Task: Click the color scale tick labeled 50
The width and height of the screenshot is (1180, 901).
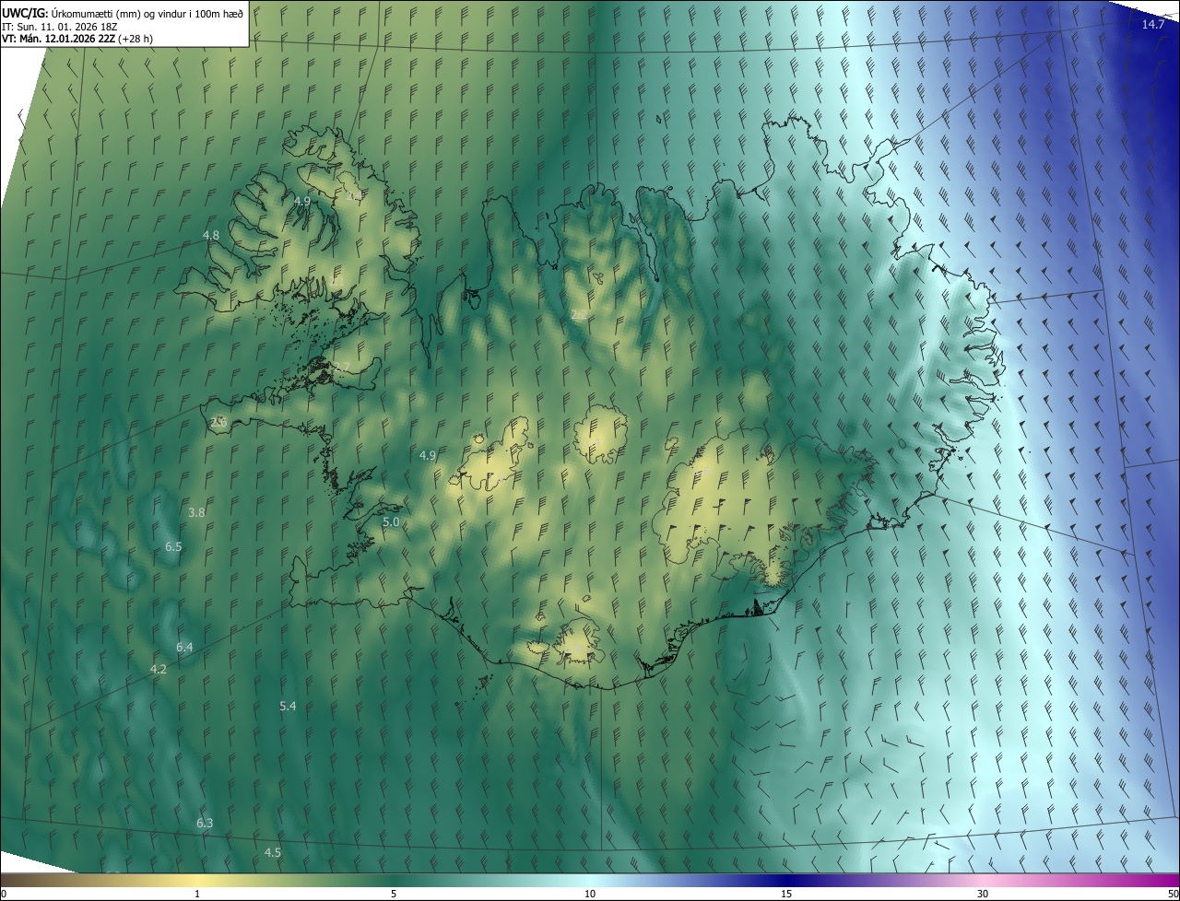Action: (1173, 894)
